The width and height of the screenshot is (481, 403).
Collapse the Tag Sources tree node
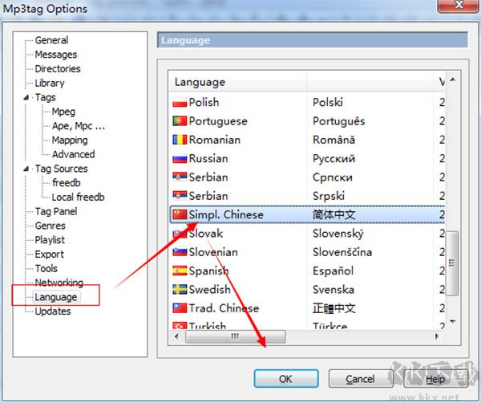pyautogui.click(x=26, y=169)
